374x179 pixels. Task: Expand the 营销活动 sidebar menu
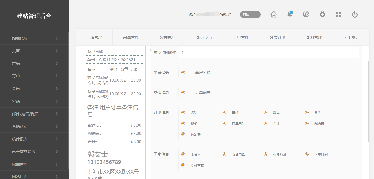(34, 126)
